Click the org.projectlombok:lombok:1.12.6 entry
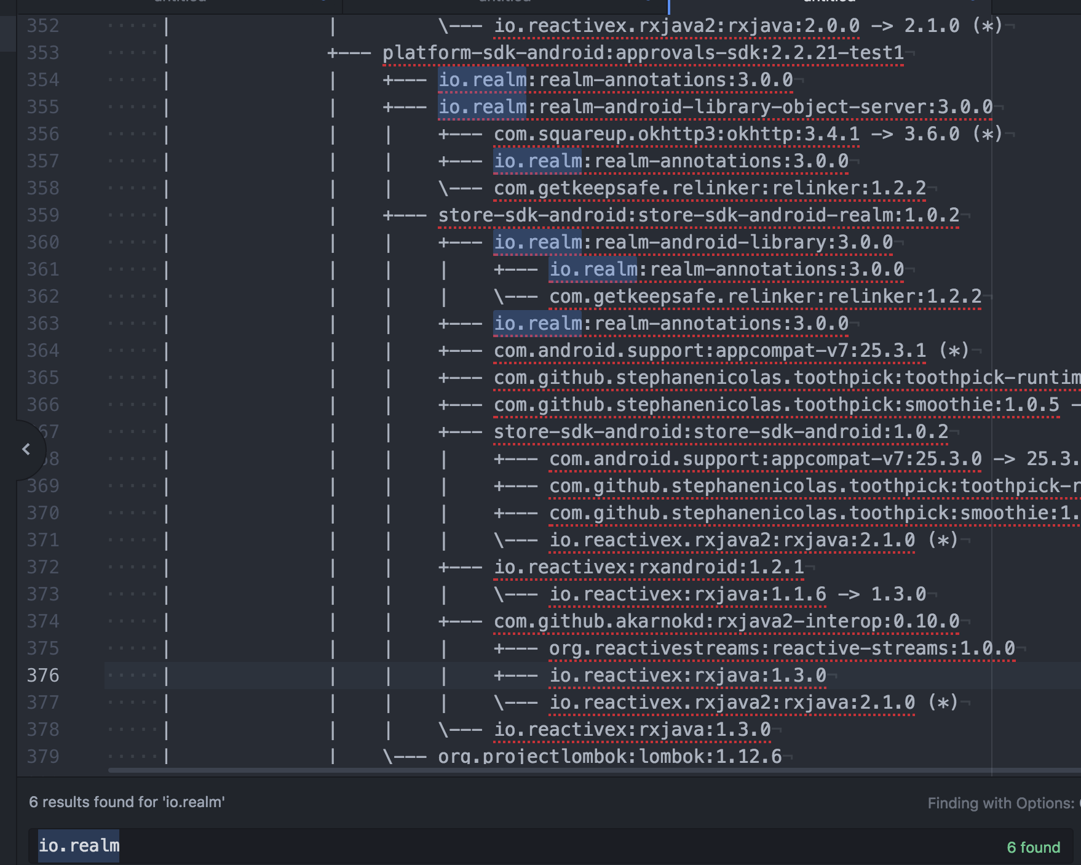This screenshot has width=1081, height=865. point(609,755)
